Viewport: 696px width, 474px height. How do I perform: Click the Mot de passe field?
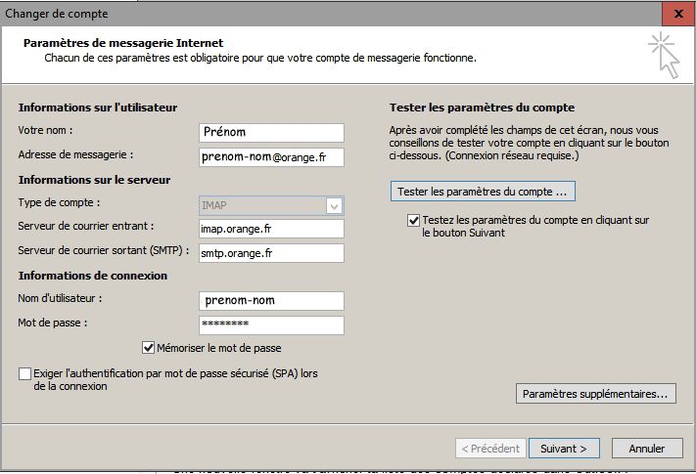[x=270, y=324]
